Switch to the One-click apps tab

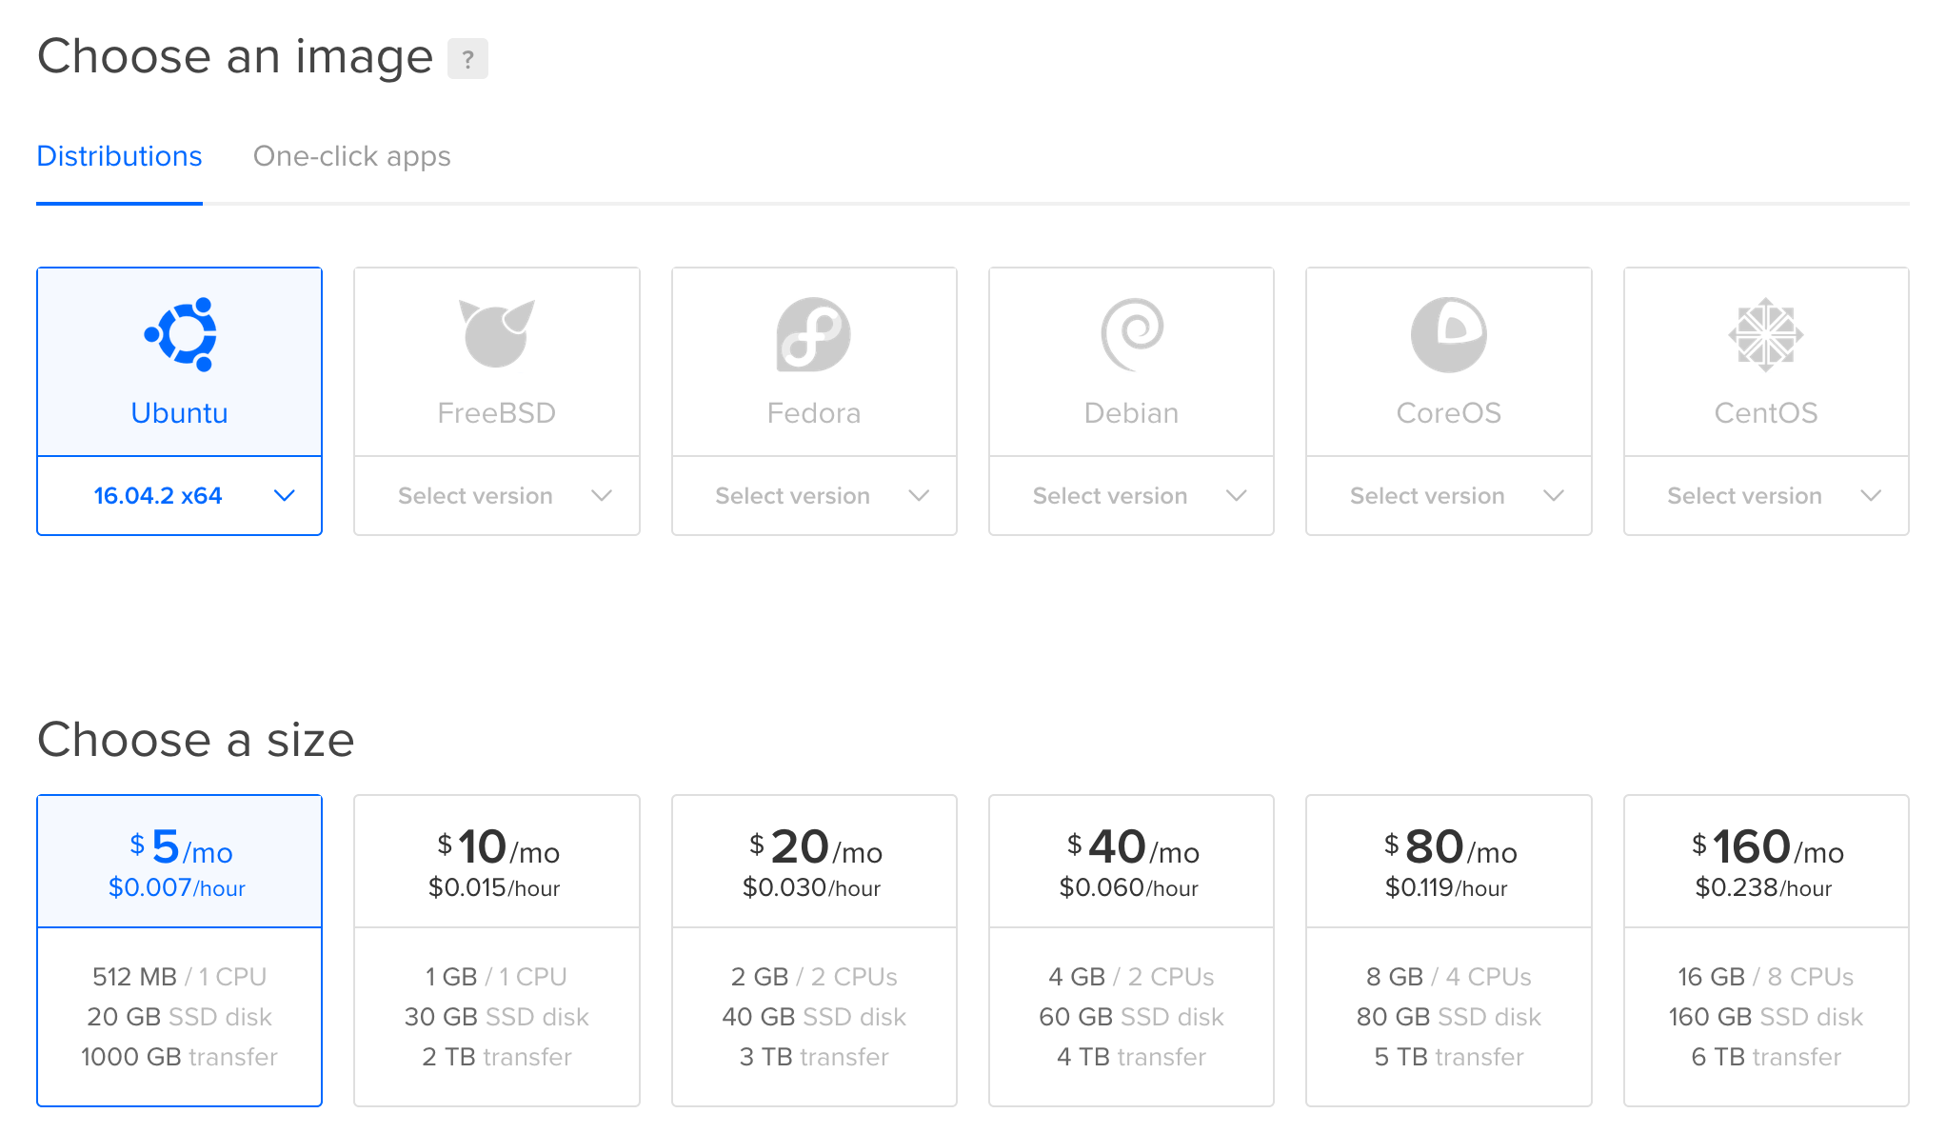(351, 156)
